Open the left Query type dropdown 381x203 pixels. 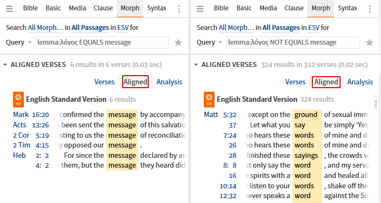pos(19,42)
